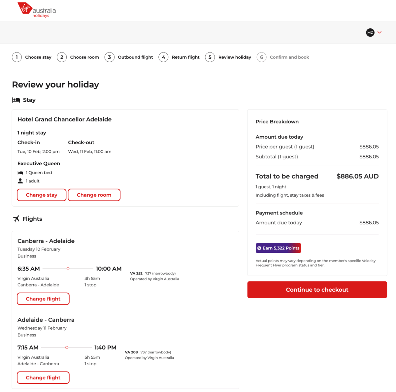Screen dimensions: 396x392
Task: Select Change room for Executive Queen
Action: (94, 195)
